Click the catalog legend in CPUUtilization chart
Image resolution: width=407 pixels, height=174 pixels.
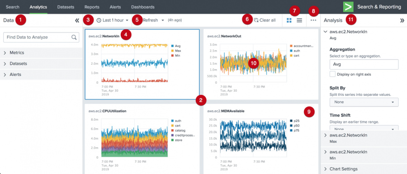(178, 131)
